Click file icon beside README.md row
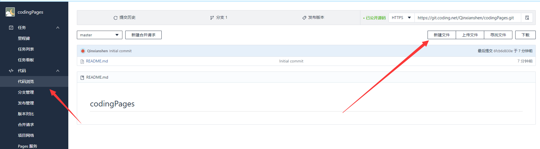Viewport: 540px width, 149px height. coord(82,61)
